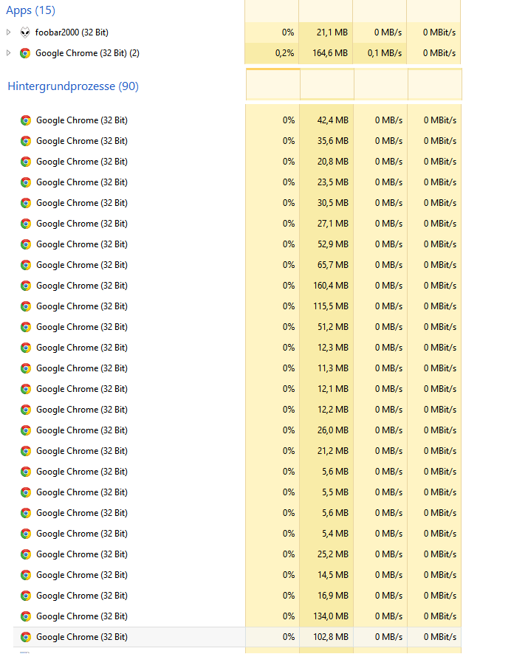Select the Chrome process using 51,2 MB
The image size is (528, 668).
(x=237, y=327)
